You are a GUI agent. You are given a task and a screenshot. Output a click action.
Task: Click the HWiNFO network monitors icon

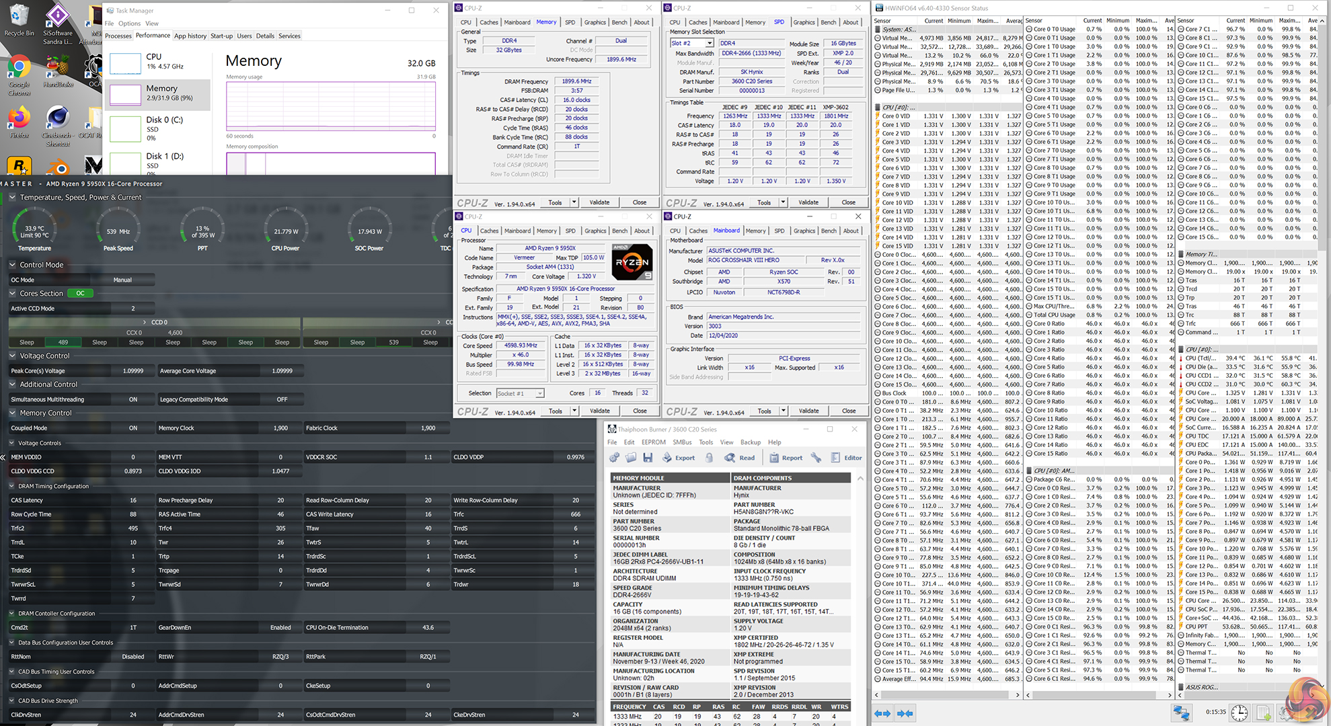1180,713
